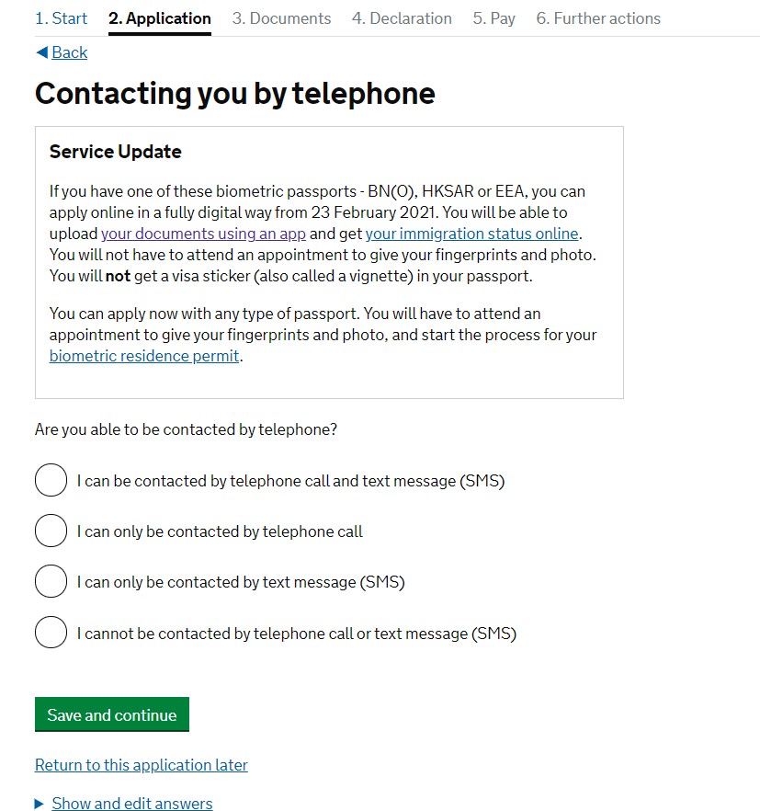
Task: Go to the 1. Start step
Action: point(62,18)
